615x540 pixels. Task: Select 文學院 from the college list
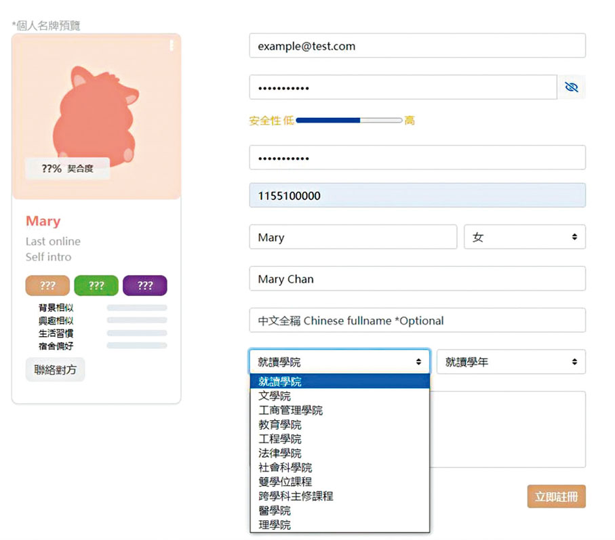coord(274,396)
